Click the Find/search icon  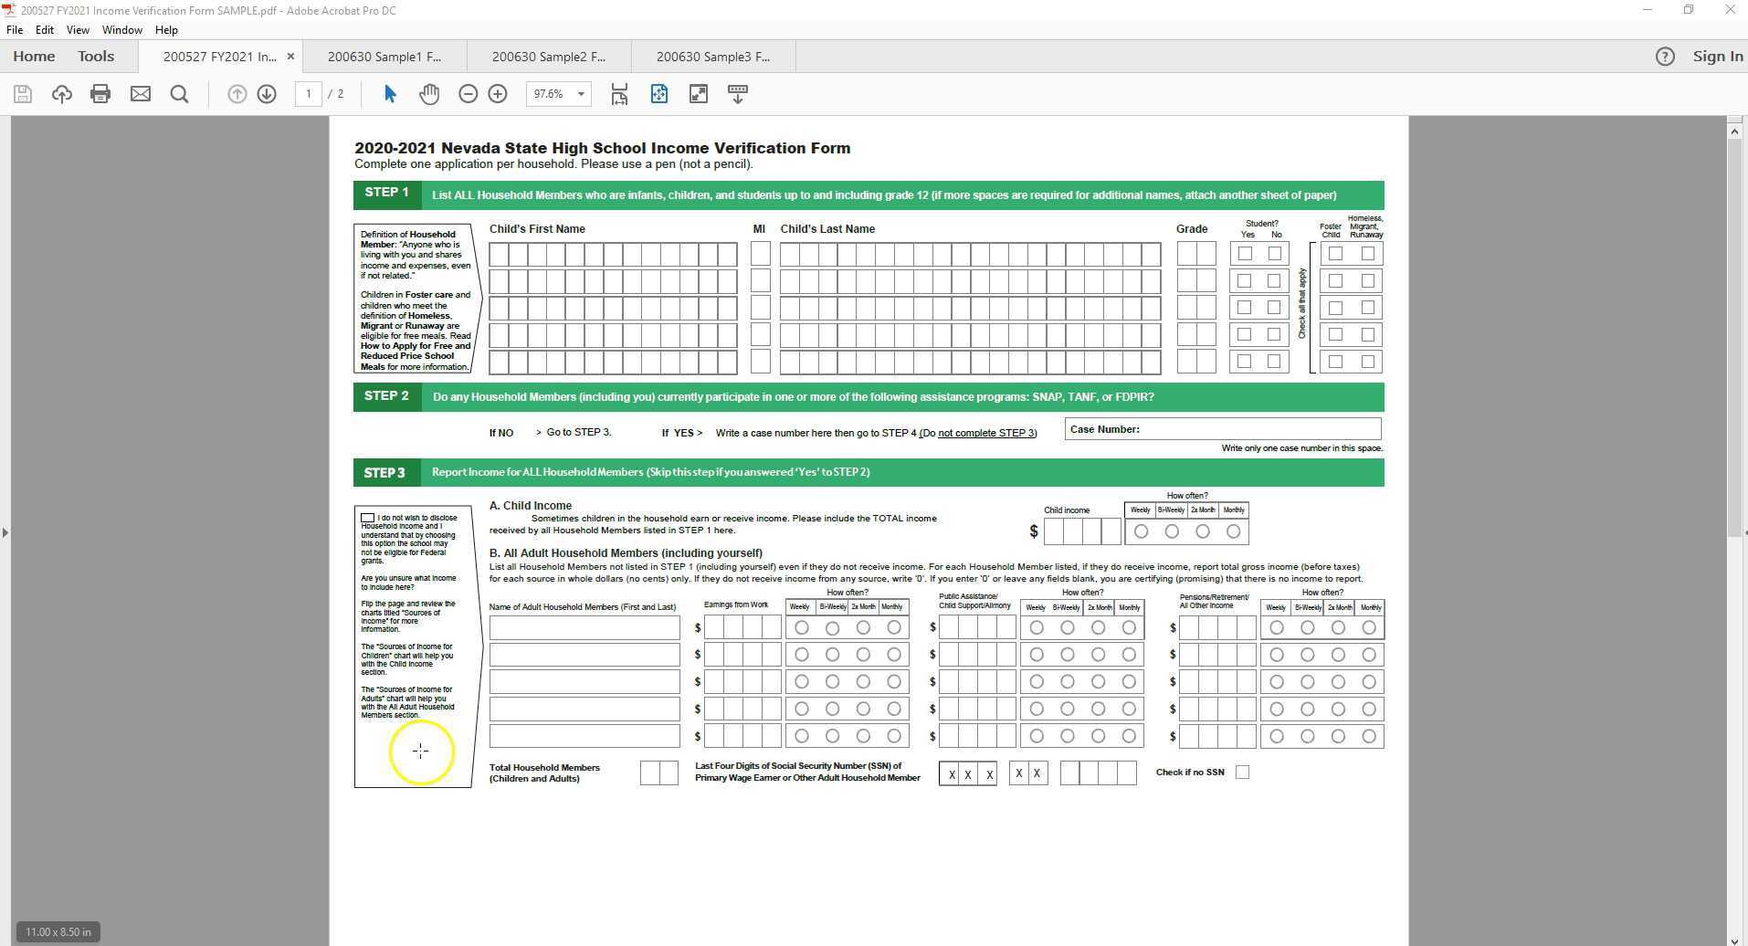179,93
